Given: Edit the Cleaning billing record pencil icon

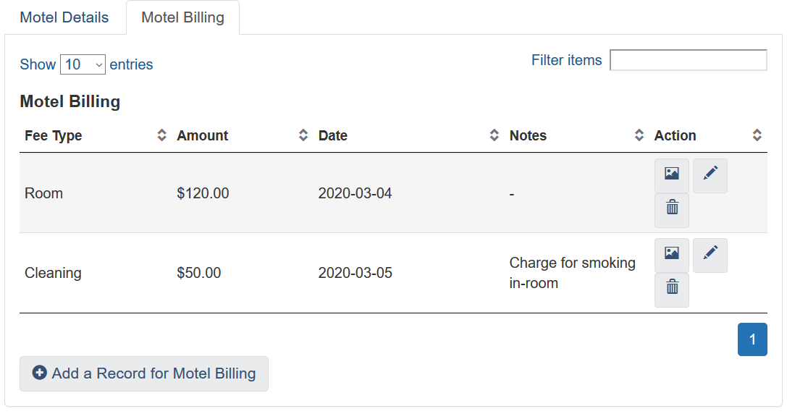Looking at the screenshot, I should 710,255.
